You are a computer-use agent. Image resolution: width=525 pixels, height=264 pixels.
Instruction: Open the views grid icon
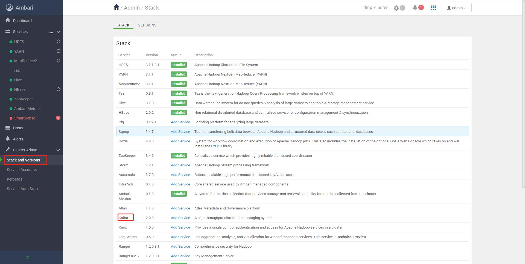point(433,8)
